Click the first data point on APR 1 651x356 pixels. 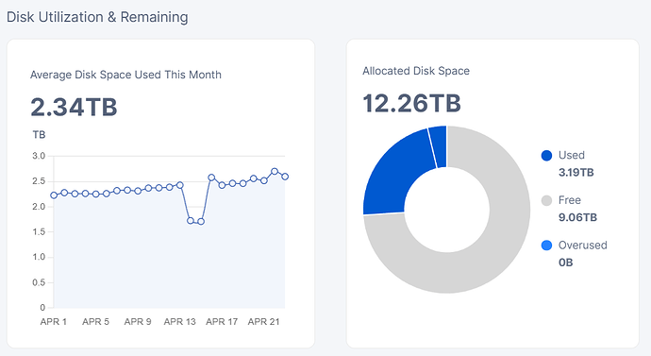pyautogui.click(x=54, y=195)
